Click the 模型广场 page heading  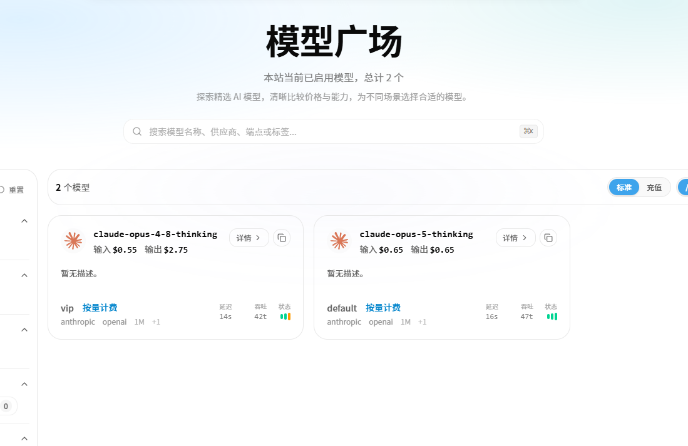click(x=334, y=41)
